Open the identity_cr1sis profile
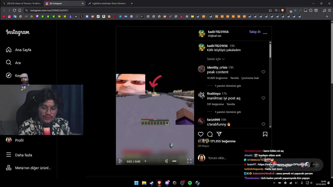 pos(217,68)
